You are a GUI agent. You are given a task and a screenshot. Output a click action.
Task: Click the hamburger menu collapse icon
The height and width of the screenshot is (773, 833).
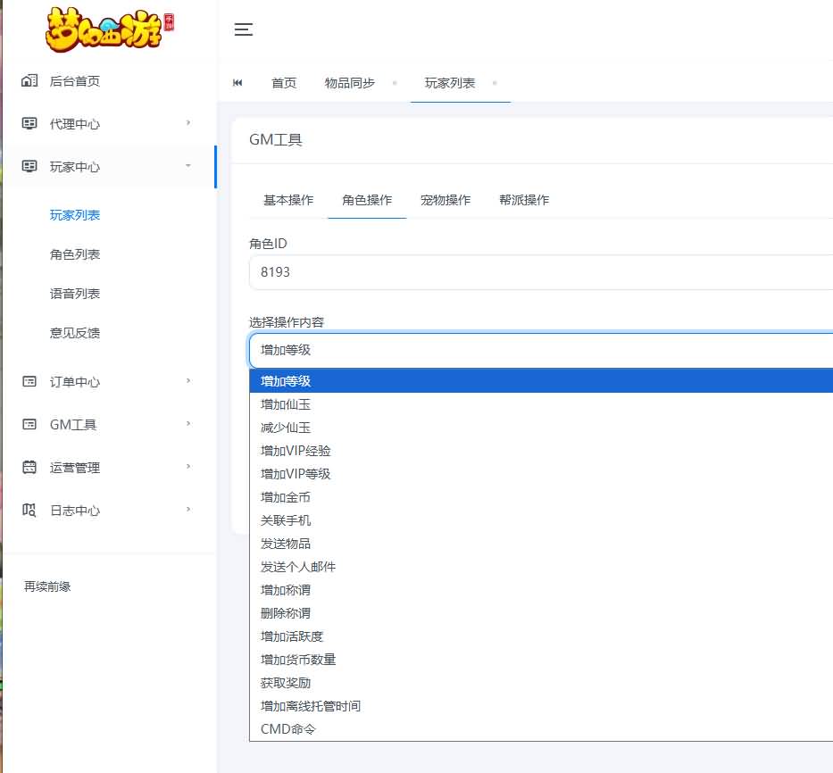coord(244,29)
